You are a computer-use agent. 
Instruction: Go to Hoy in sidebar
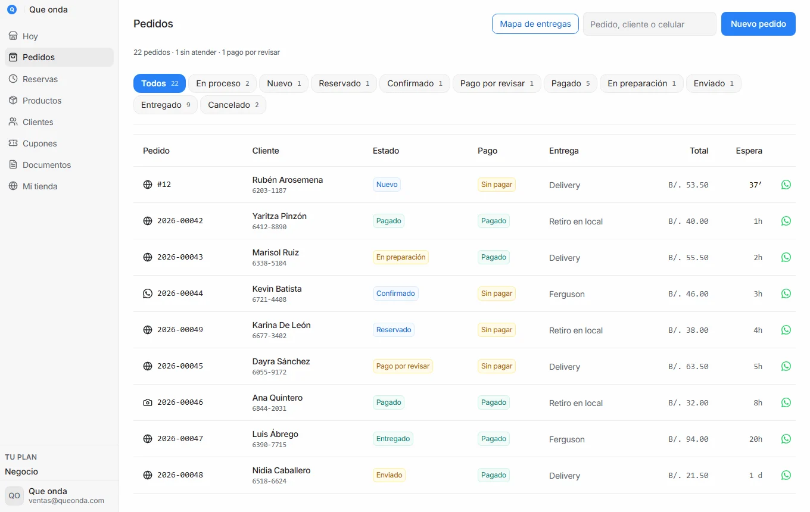point(59,36)
